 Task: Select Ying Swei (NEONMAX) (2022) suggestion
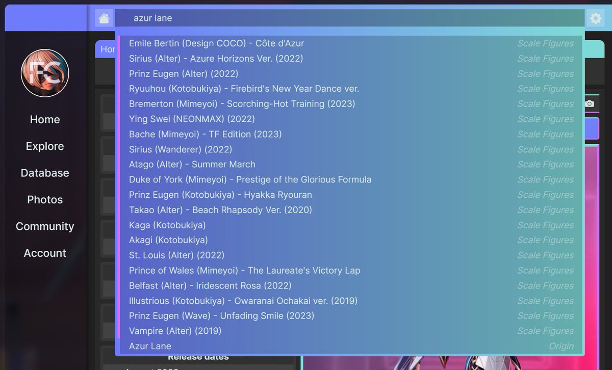pyautogui.click(x=351, y=119)
